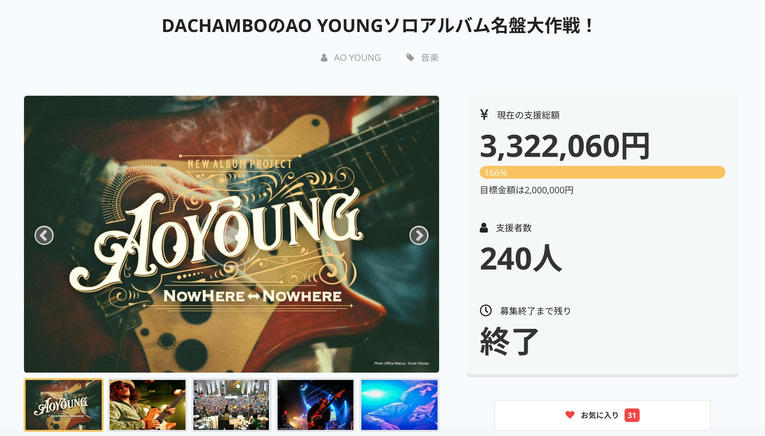Select the outdoor festival crowd thumbnail
The image size is (765, 436).
click(x=231, y=405)
